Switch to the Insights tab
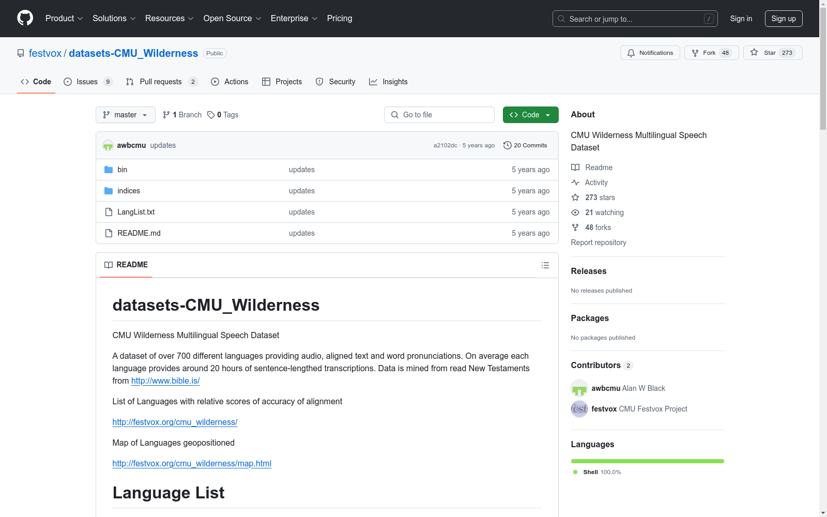This screenshot has width=827, height=517. [x=388, y=82]
